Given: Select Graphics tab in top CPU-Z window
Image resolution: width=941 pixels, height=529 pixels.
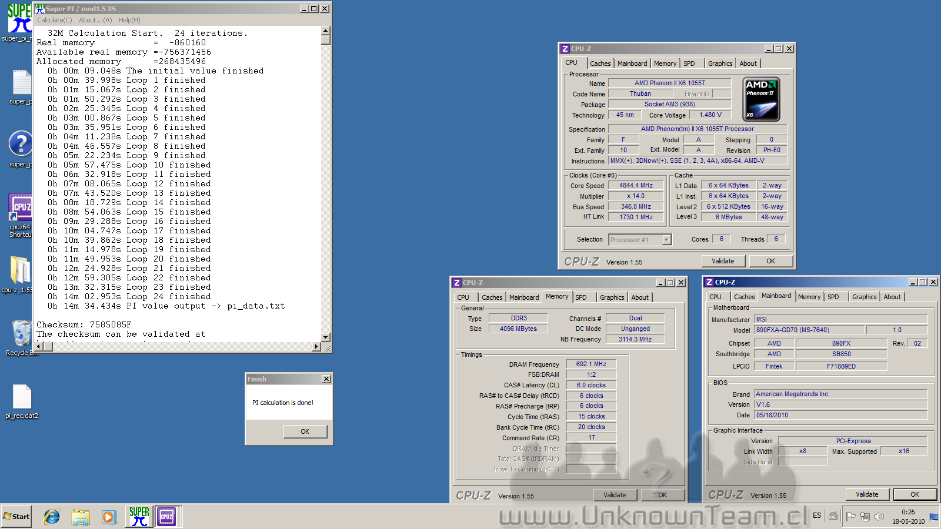Looking at the screenshot, I should tap(720, 63).
